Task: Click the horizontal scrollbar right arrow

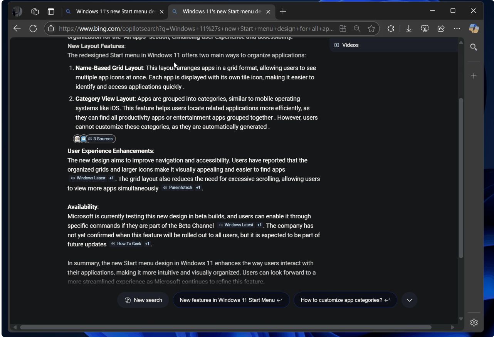Action: point(453,327)
